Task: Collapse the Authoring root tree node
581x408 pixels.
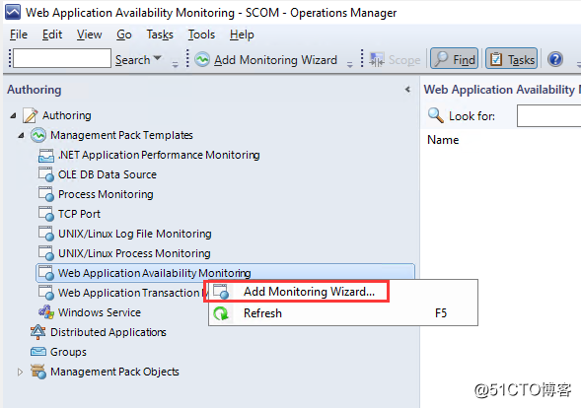Action: click(14, 115)
